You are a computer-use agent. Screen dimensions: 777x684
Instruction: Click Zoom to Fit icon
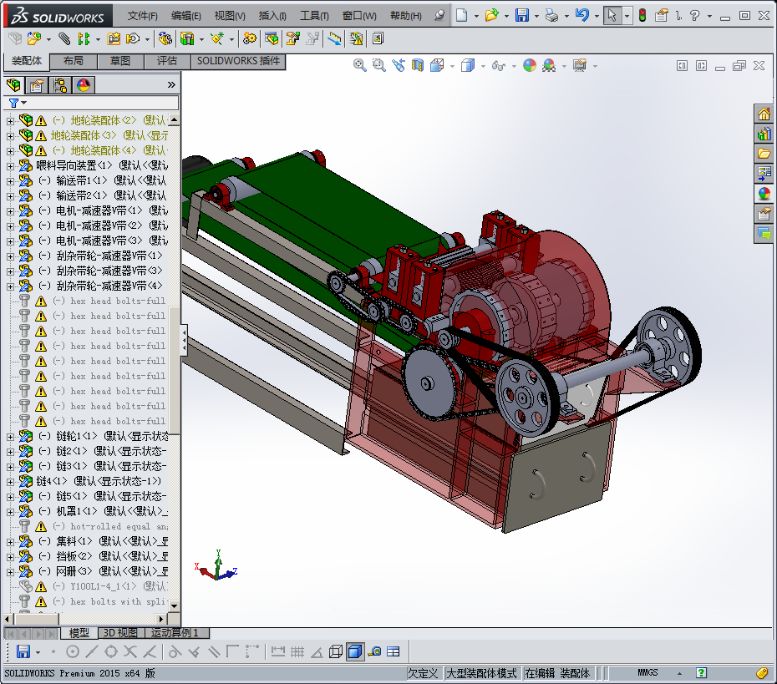click(360, 65)
